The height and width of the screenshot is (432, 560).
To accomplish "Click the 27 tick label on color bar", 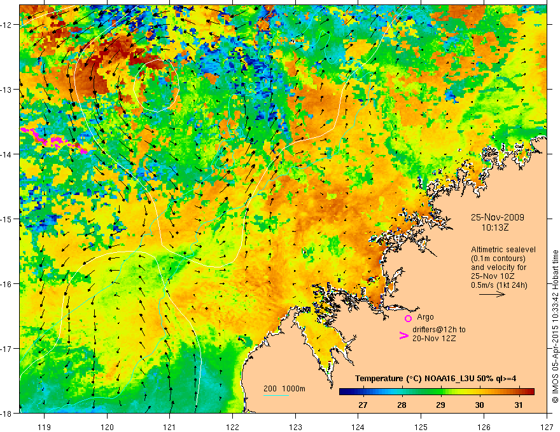I will click(363, 405).
